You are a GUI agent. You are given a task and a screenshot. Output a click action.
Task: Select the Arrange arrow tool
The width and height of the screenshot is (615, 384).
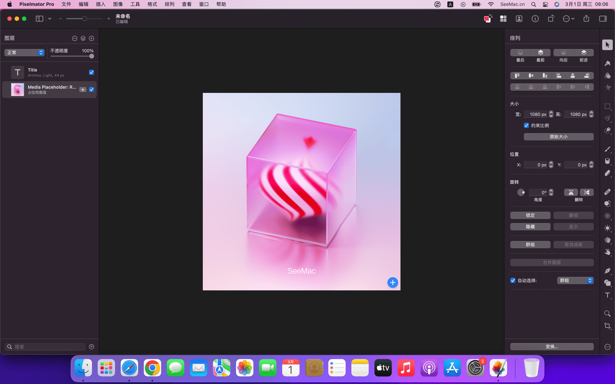[x=607, y=45]
